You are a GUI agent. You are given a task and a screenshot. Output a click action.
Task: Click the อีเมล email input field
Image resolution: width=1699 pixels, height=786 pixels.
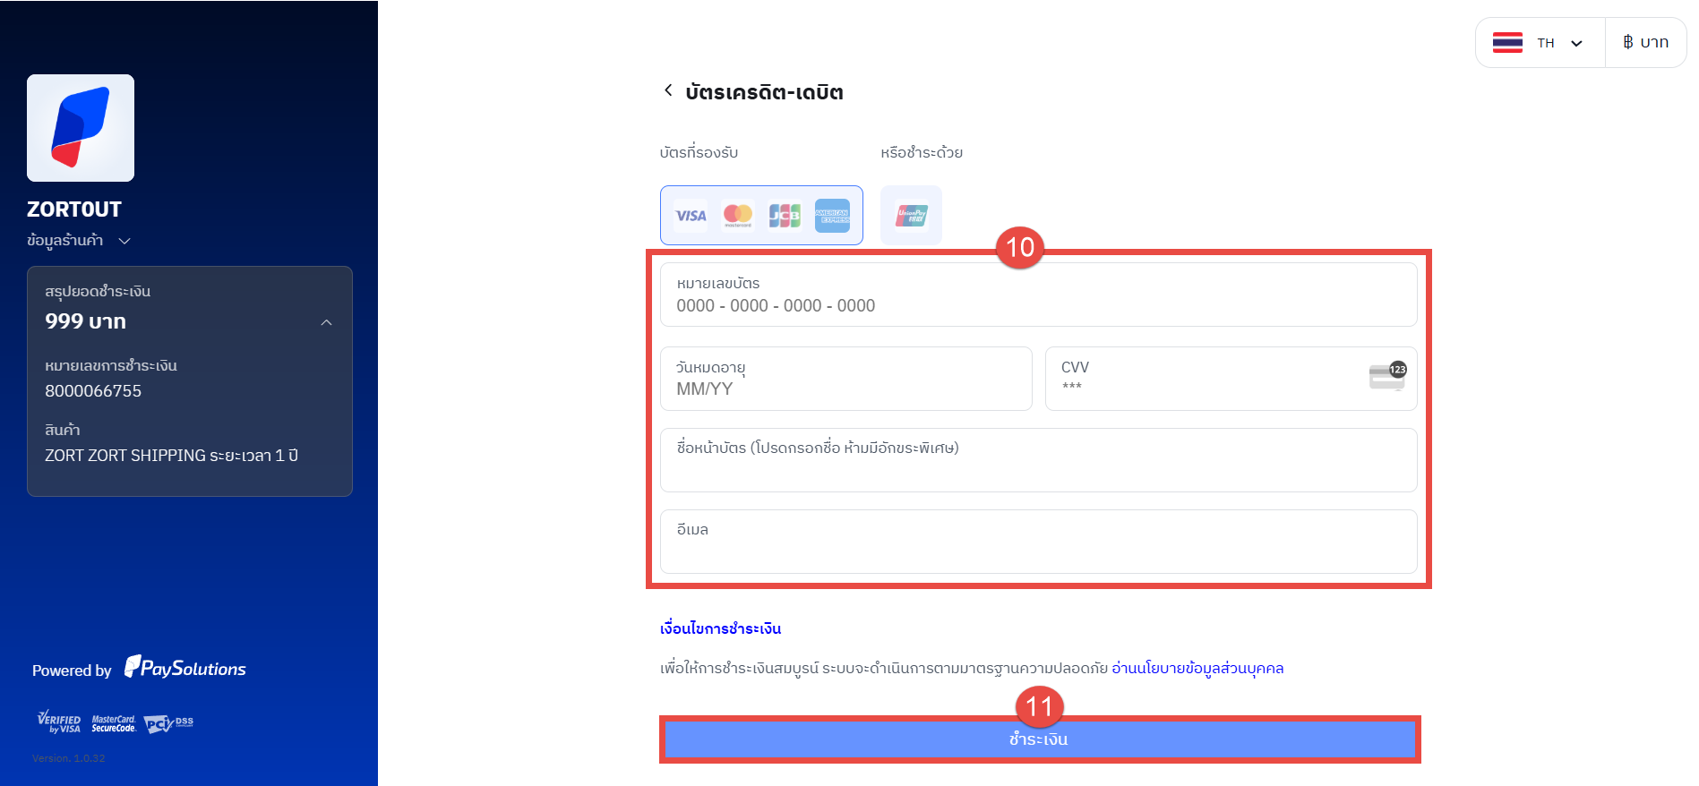(1039, 550)
